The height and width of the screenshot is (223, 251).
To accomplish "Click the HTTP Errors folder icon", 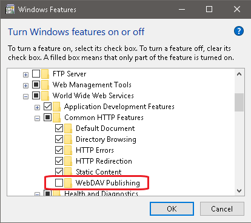I will (x=69, y=150).
